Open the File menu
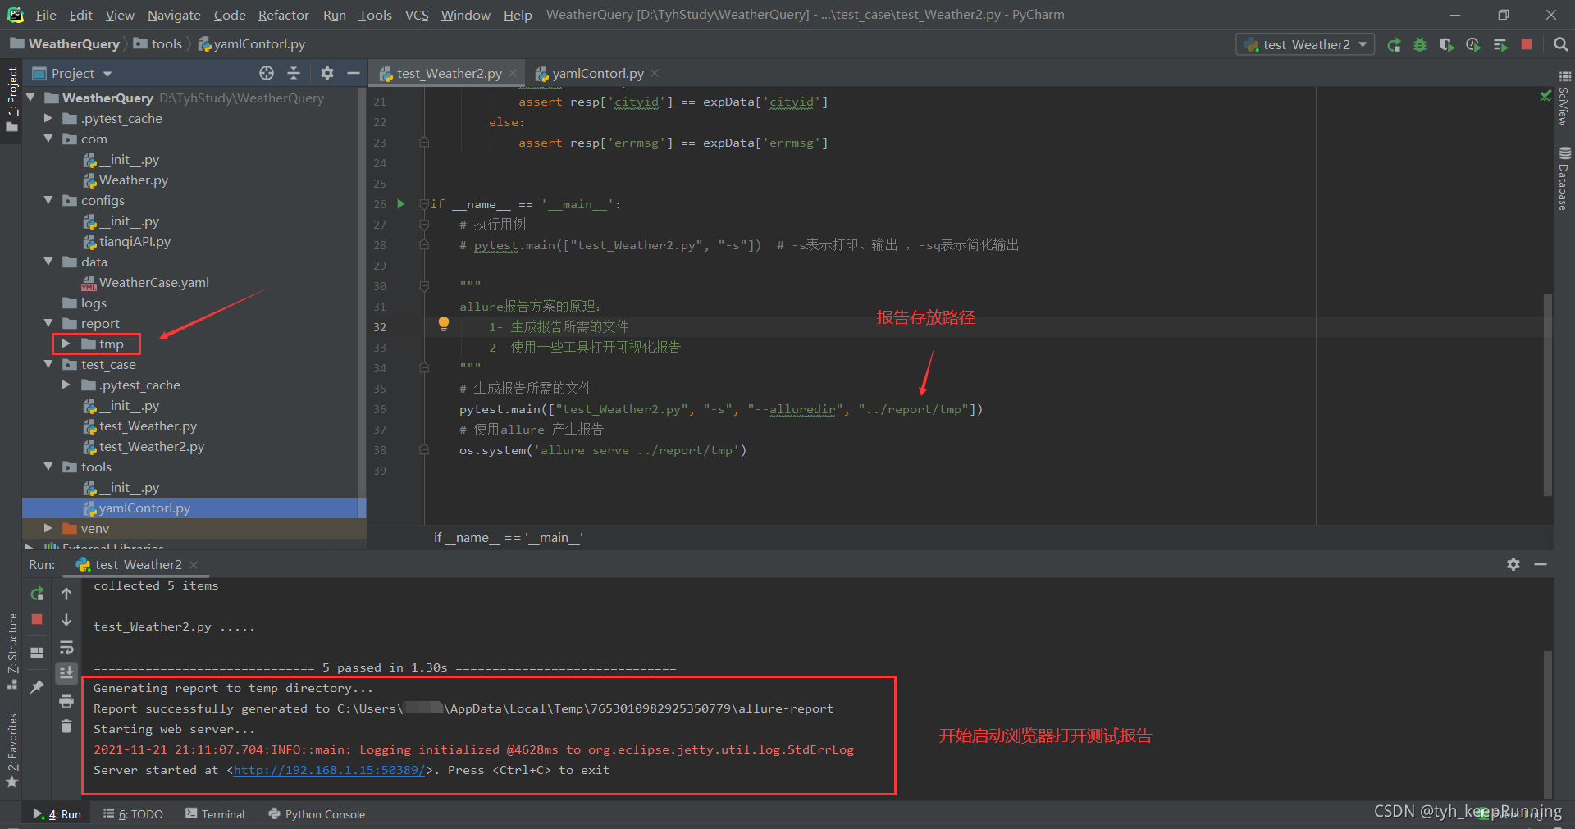This screenshot has height=829, width=1575. [x=46, y=15]
